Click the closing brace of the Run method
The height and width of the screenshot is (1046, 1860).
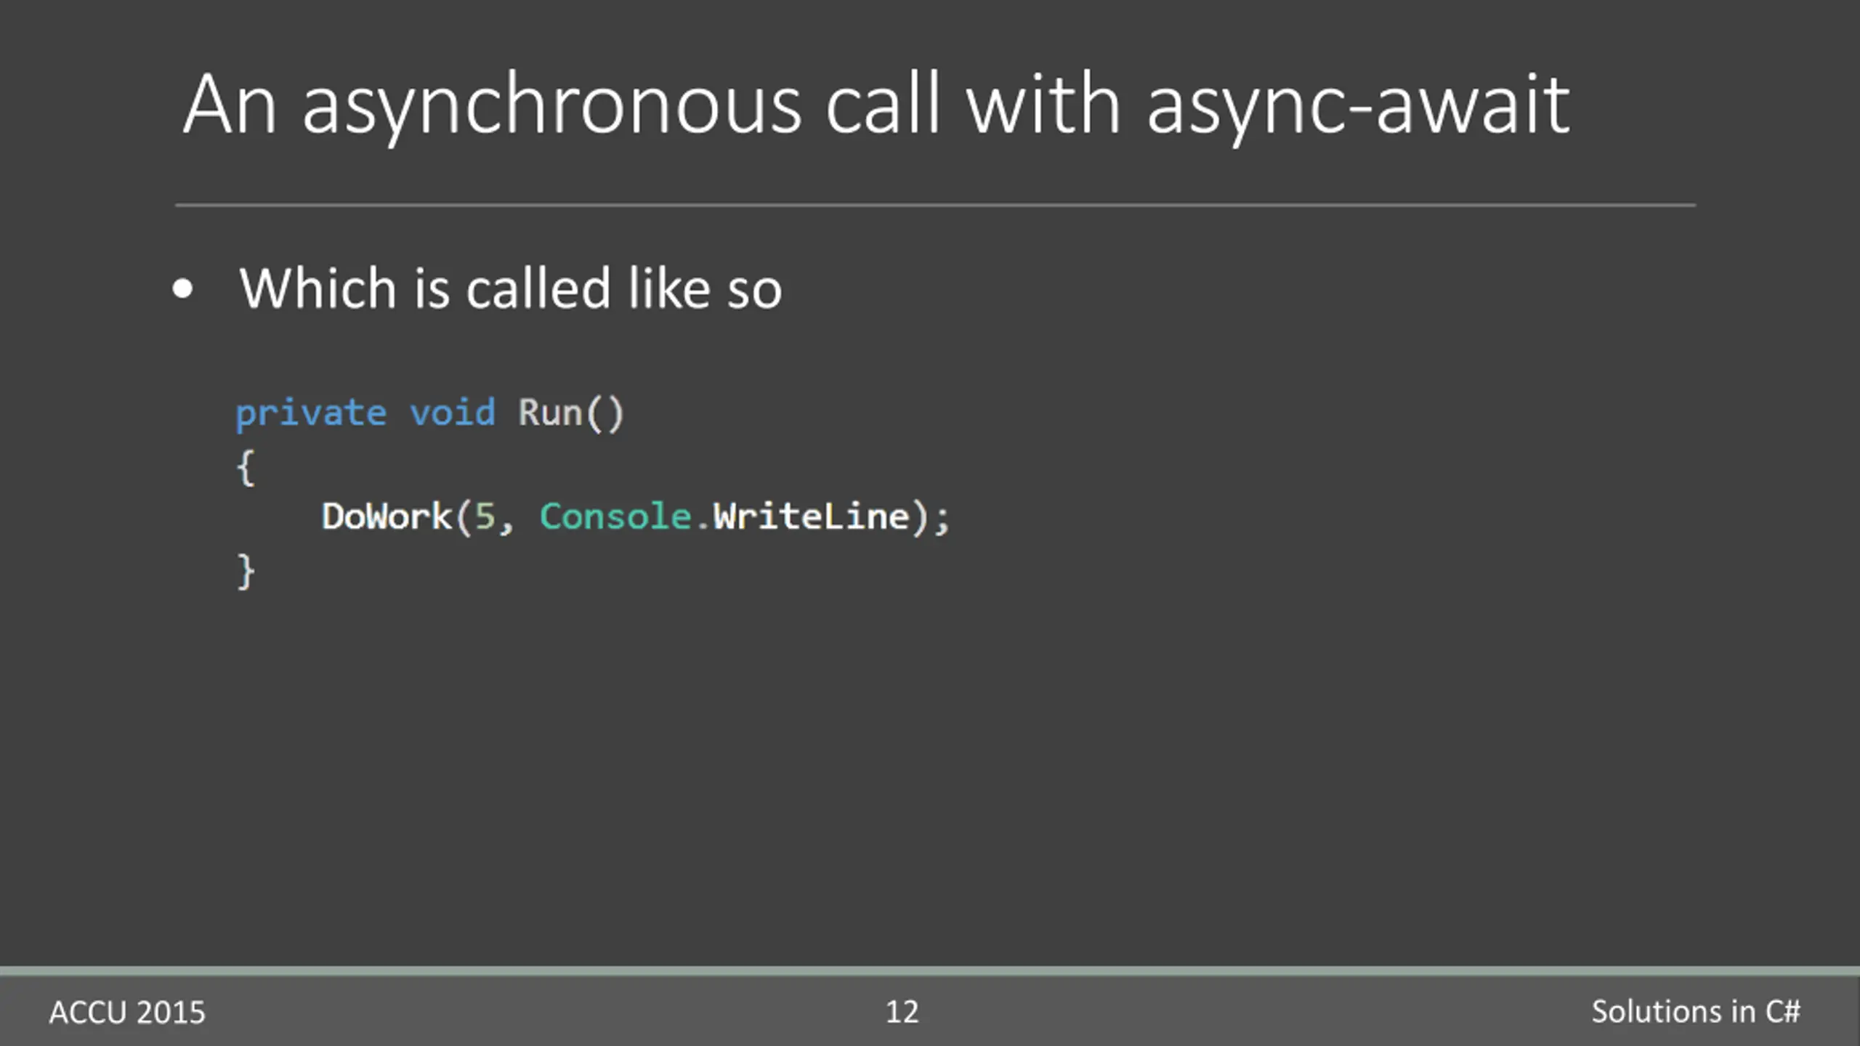click(x=246, y=571)
